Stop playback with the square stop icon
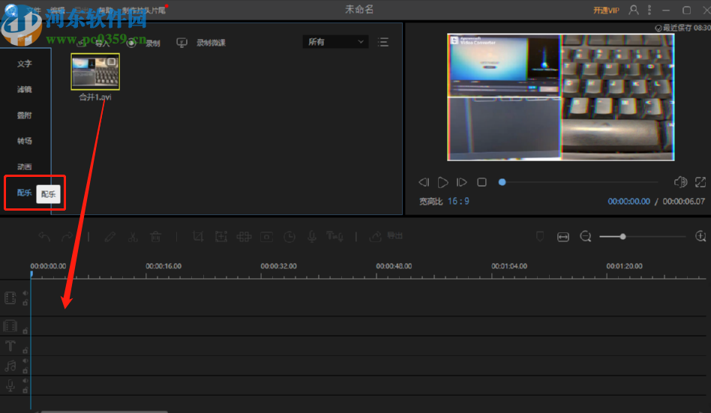The image size is (711, 413). (481, 182)
